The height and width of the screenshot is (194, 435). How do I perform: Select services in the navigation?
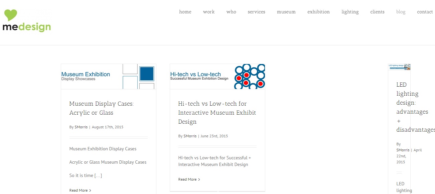pos(256,12)
